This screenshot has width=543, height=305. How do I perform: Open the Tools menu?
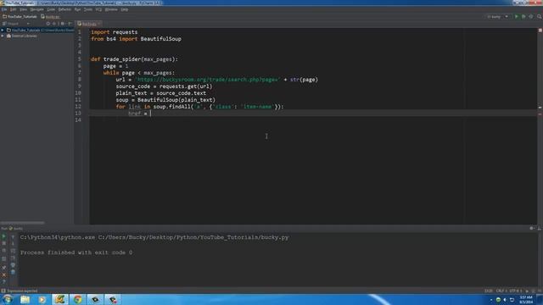click(x=88, y=9)
